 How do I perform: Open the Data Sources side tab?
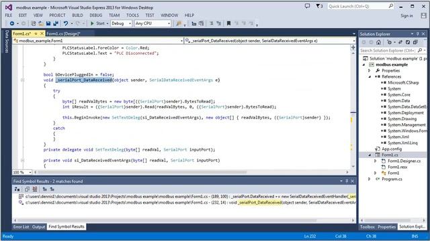(x=7, y=42)
